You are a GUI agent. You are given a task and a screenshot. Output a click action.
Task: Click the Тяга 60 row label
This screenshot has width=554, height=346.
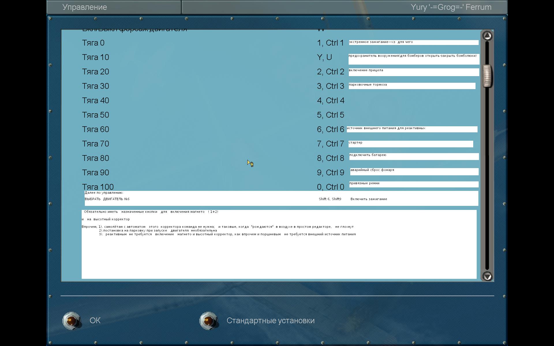pyautogui.click(x=96, y=129)
